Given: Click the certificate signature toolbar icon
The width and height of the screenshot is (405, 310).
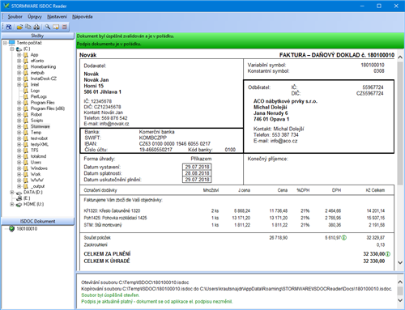Looking at the screenshot, I should click(56, 27).
